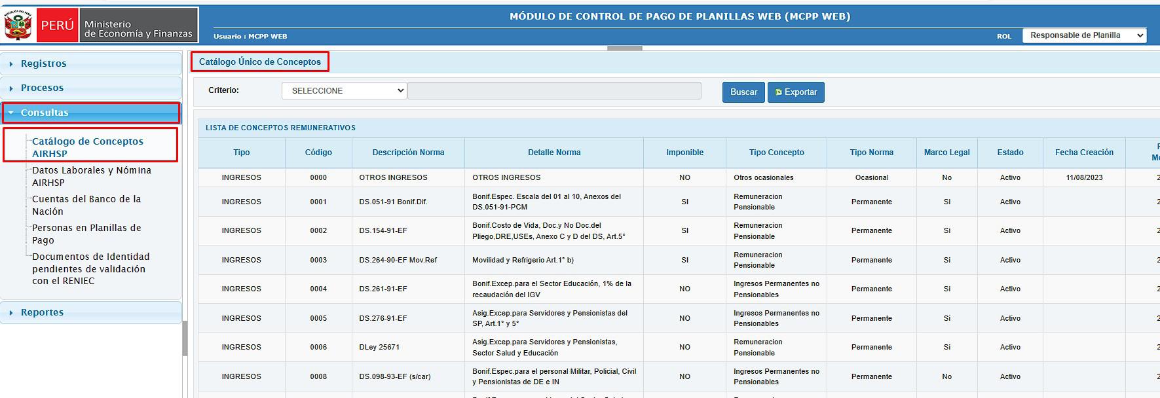Expand the Procesos menu section
This screenshot has height=398, width=1160.
pyautogui.click(x=90, y=88)
